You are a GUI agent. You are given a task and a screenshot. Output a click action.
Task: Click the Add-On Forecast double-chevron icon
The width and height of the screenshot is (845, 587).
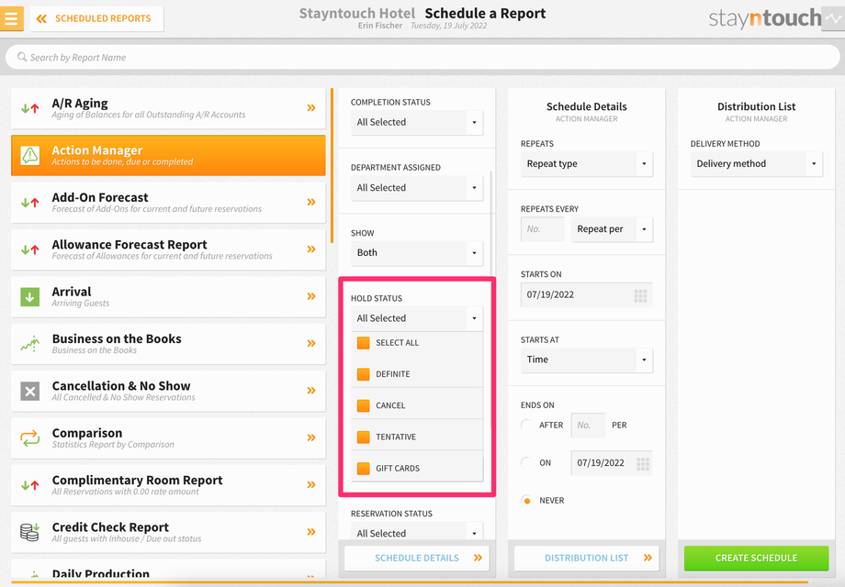[311, 203]
